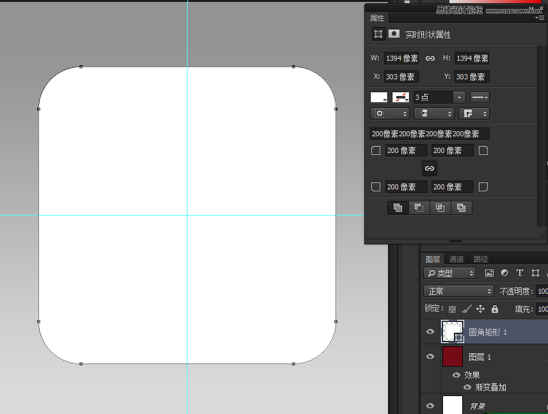548x414 pixels.
Task: Click the live shape properties icon
Action: [x=378, y=34]
